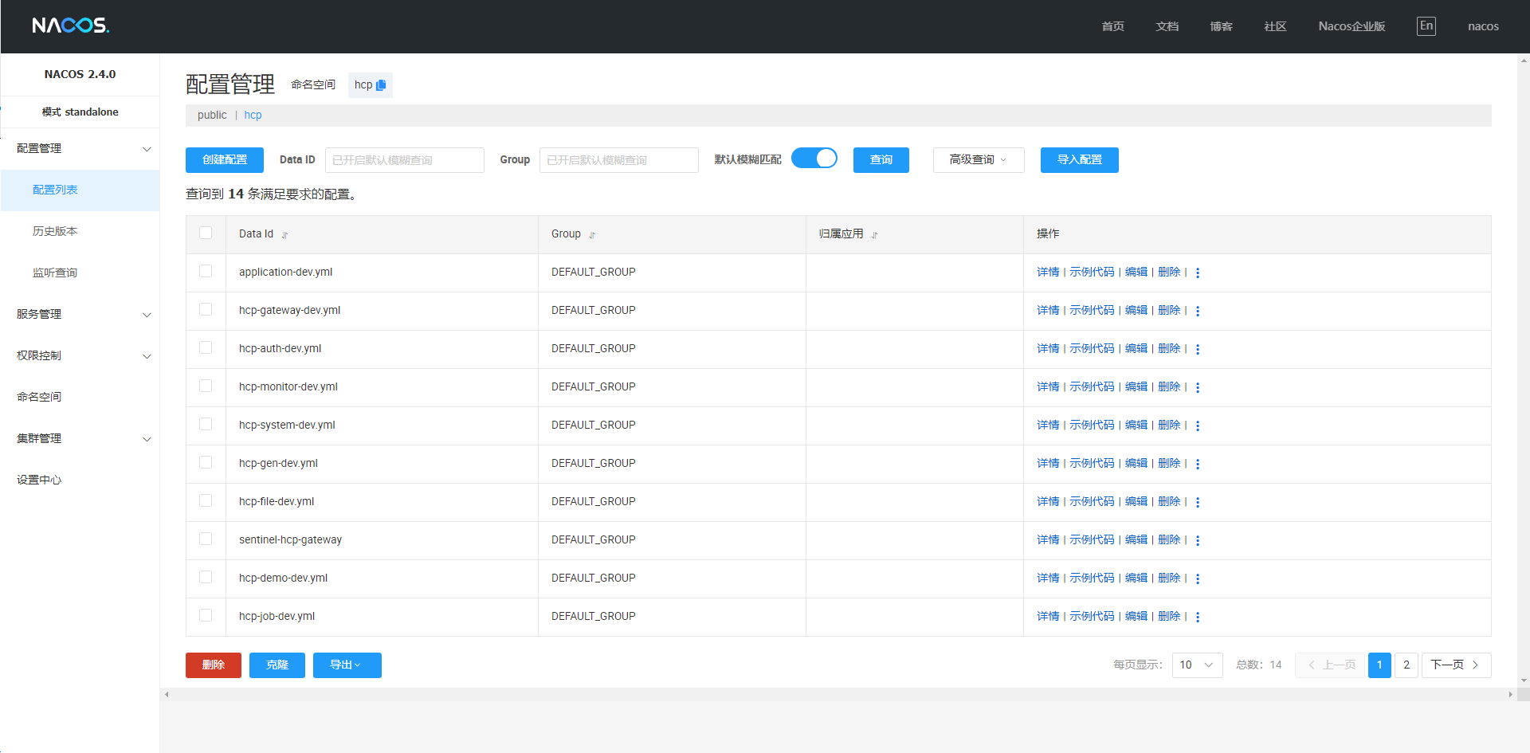Viewport: 1530px width, 753px height.
Task: Open 配置列表 in the sidebar
Action: click(80, 190)
